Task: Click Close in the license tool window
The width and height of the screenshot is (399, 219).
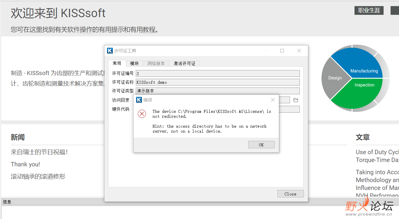Action: click(x=290, y=194)
